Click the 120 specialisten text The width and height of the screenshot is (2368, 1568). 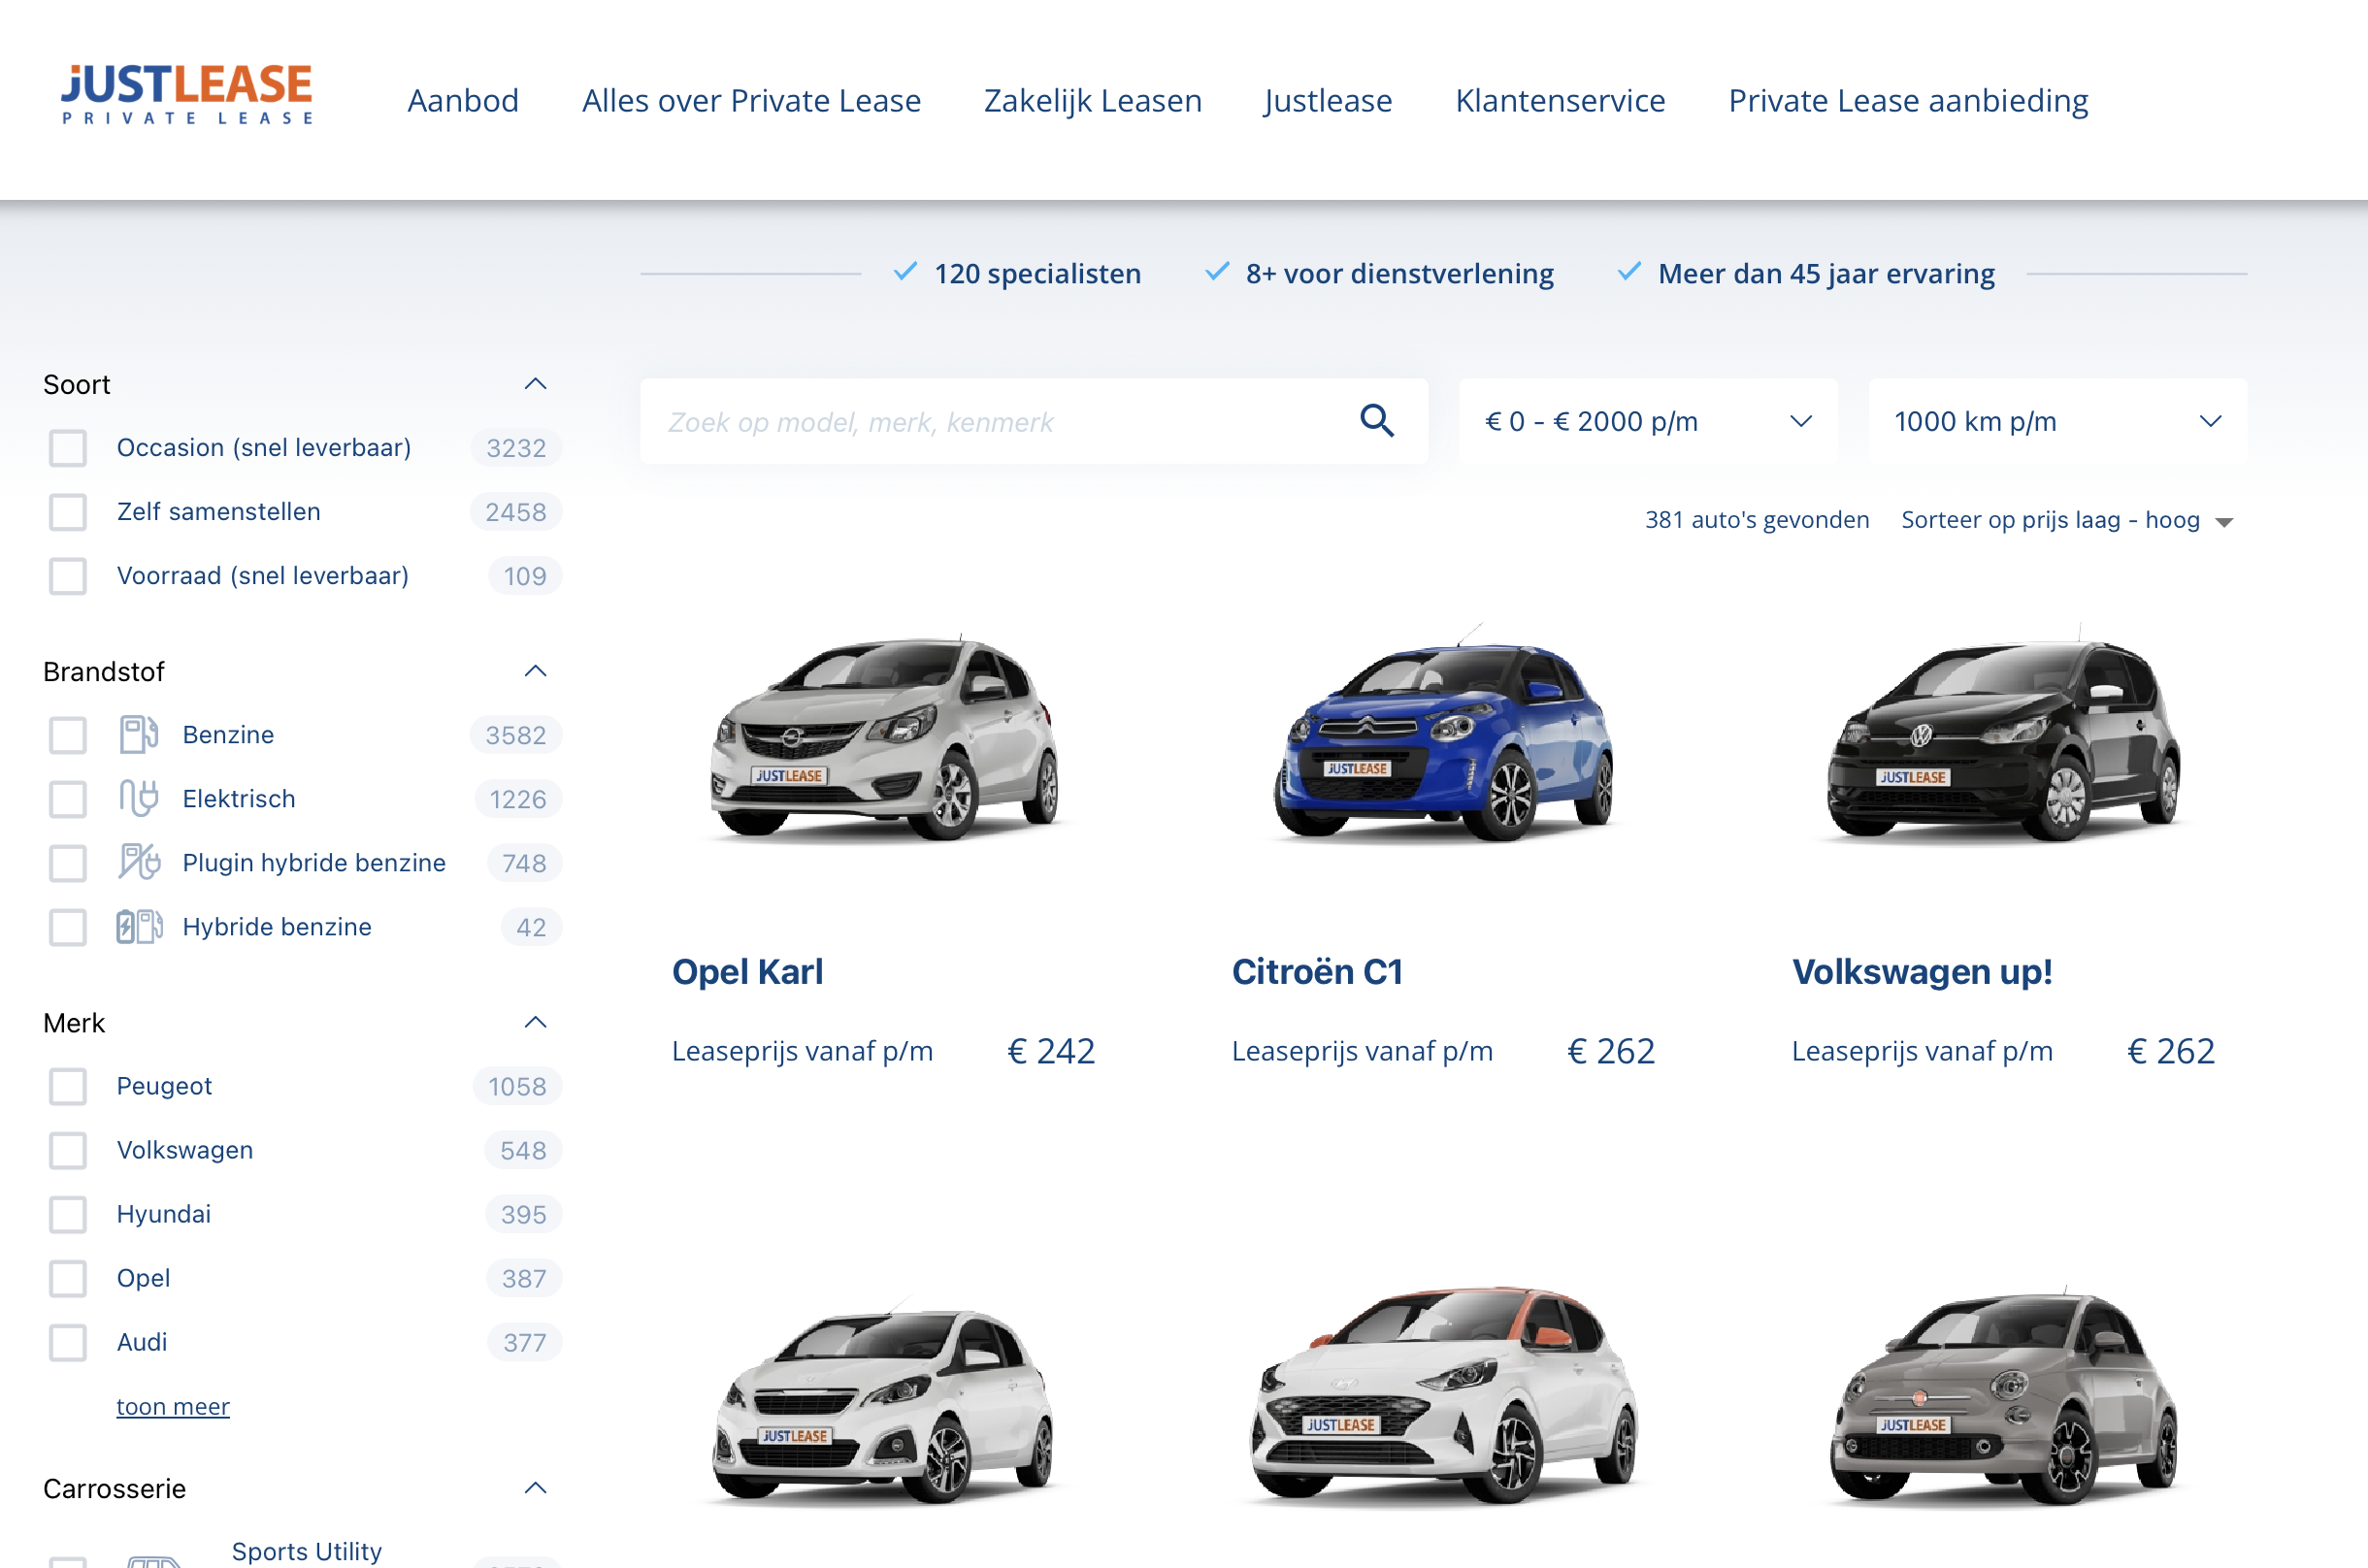[x=1037, y=273]
